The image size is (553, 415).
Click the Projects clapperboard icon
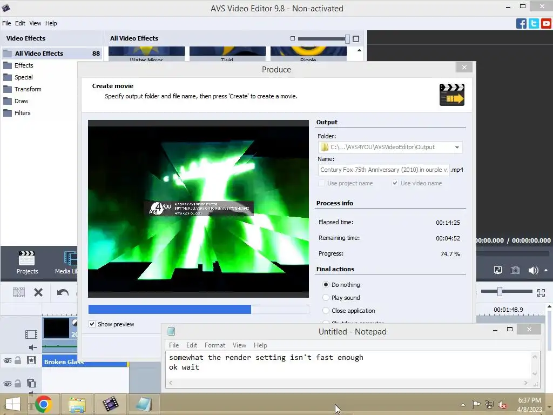[27, 258]
